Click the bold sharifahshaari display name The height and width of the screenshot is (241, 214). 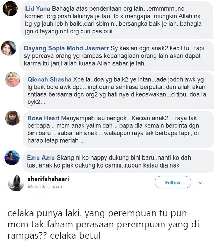pos(49,179)
